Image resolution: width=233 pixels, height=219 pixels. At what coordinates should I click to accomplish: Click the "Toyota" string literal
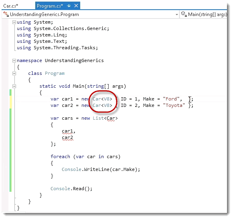click(174, 105)
